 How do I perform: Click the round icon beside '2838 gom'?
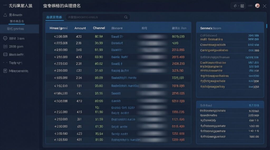tap(5, 46)
